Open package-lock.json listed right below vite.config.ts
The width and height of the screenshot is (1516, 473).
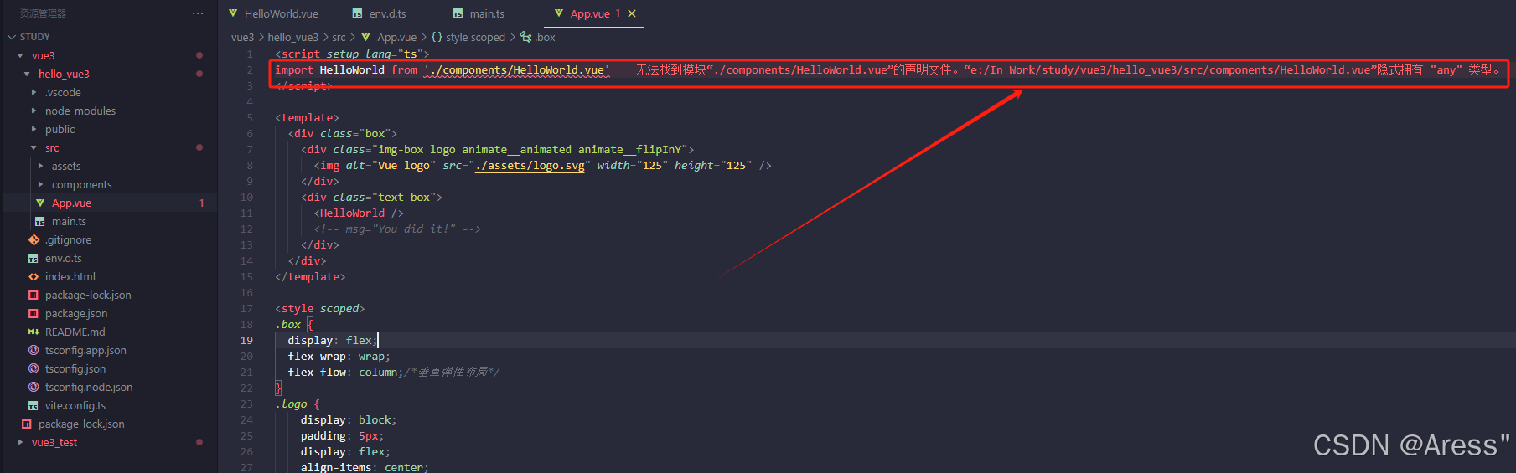[x=80, y=424]
